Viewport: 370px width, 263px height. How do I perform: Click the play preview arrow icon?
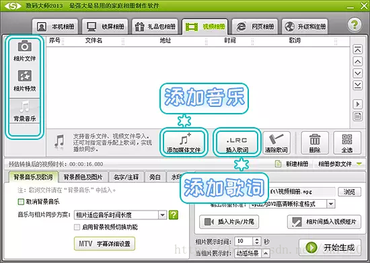(358, 104)
